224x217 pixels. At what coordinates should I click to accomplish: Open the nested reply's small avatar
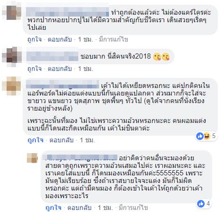[33, 158]
